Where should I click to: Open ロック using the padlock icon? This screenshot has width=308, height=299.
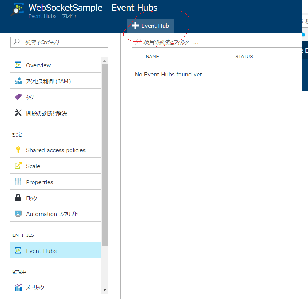18,198
